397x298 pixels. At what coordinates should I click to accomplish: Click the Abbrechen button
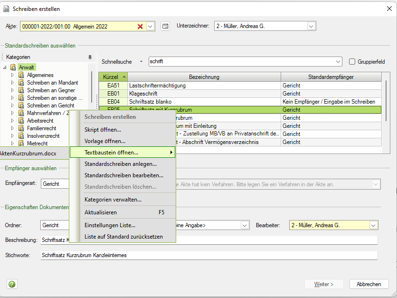pyautogui.click(x=369, y=284)
